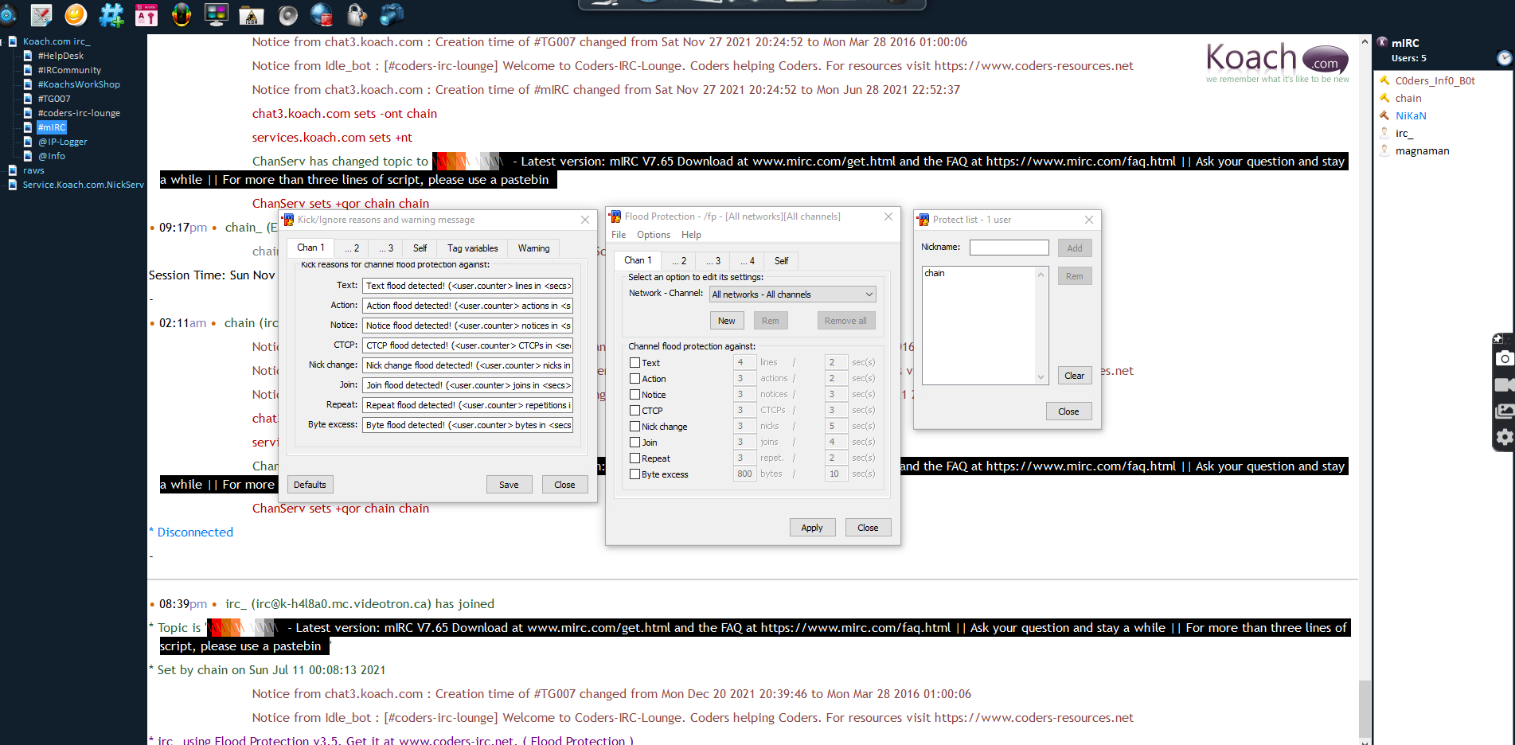
Task: Enable the Action flood protection checkbox
Action: point(635,378)
